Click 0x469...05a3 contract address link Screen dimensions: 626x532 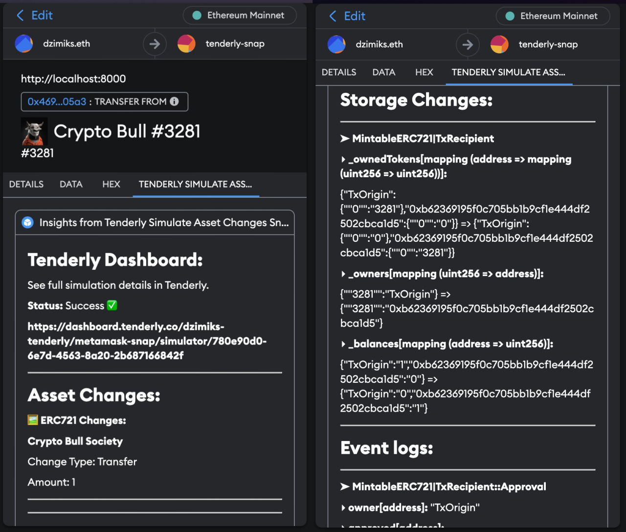[x=57, y=101]
